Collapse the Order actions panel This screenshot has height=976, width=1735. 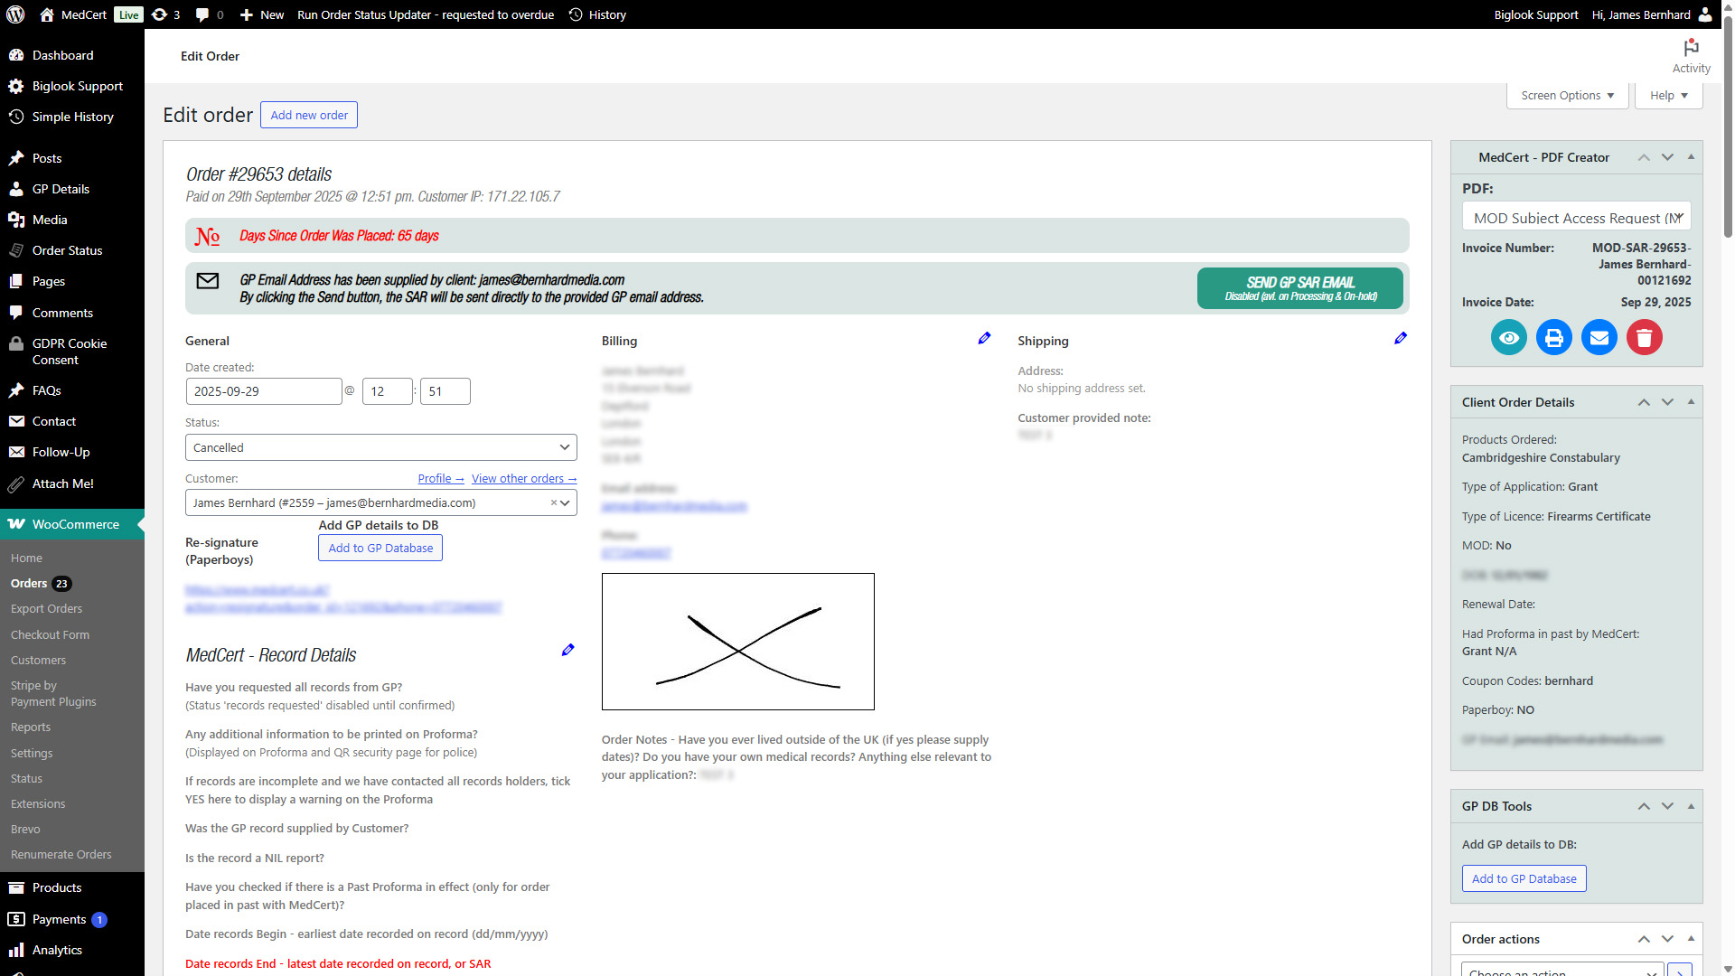(x=1691, y=939)
